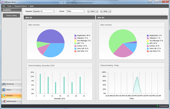Click the Slot #1 panel header
Viewport: 170px width, 109px height.
(59, 18)
